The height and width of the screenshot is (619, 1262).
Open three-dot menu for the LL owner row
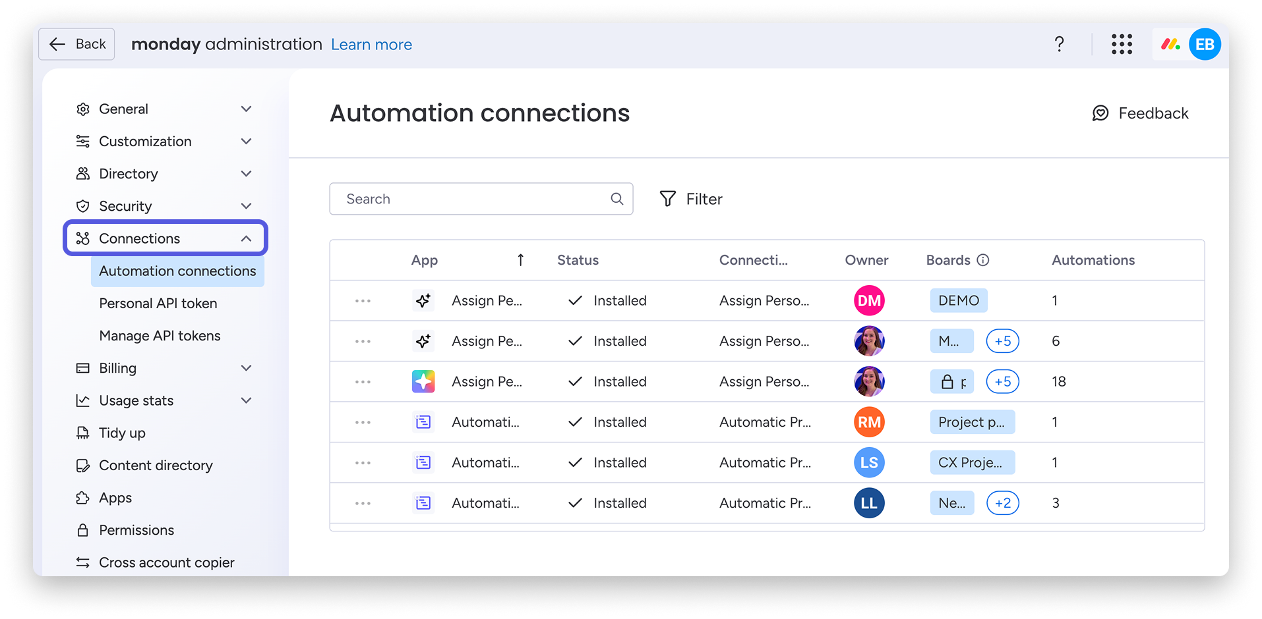363,503
